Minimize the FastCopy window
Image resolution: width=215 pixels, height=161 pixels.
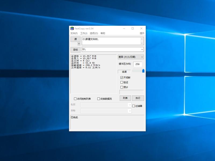pyautogui.click(x=124, y=28)
